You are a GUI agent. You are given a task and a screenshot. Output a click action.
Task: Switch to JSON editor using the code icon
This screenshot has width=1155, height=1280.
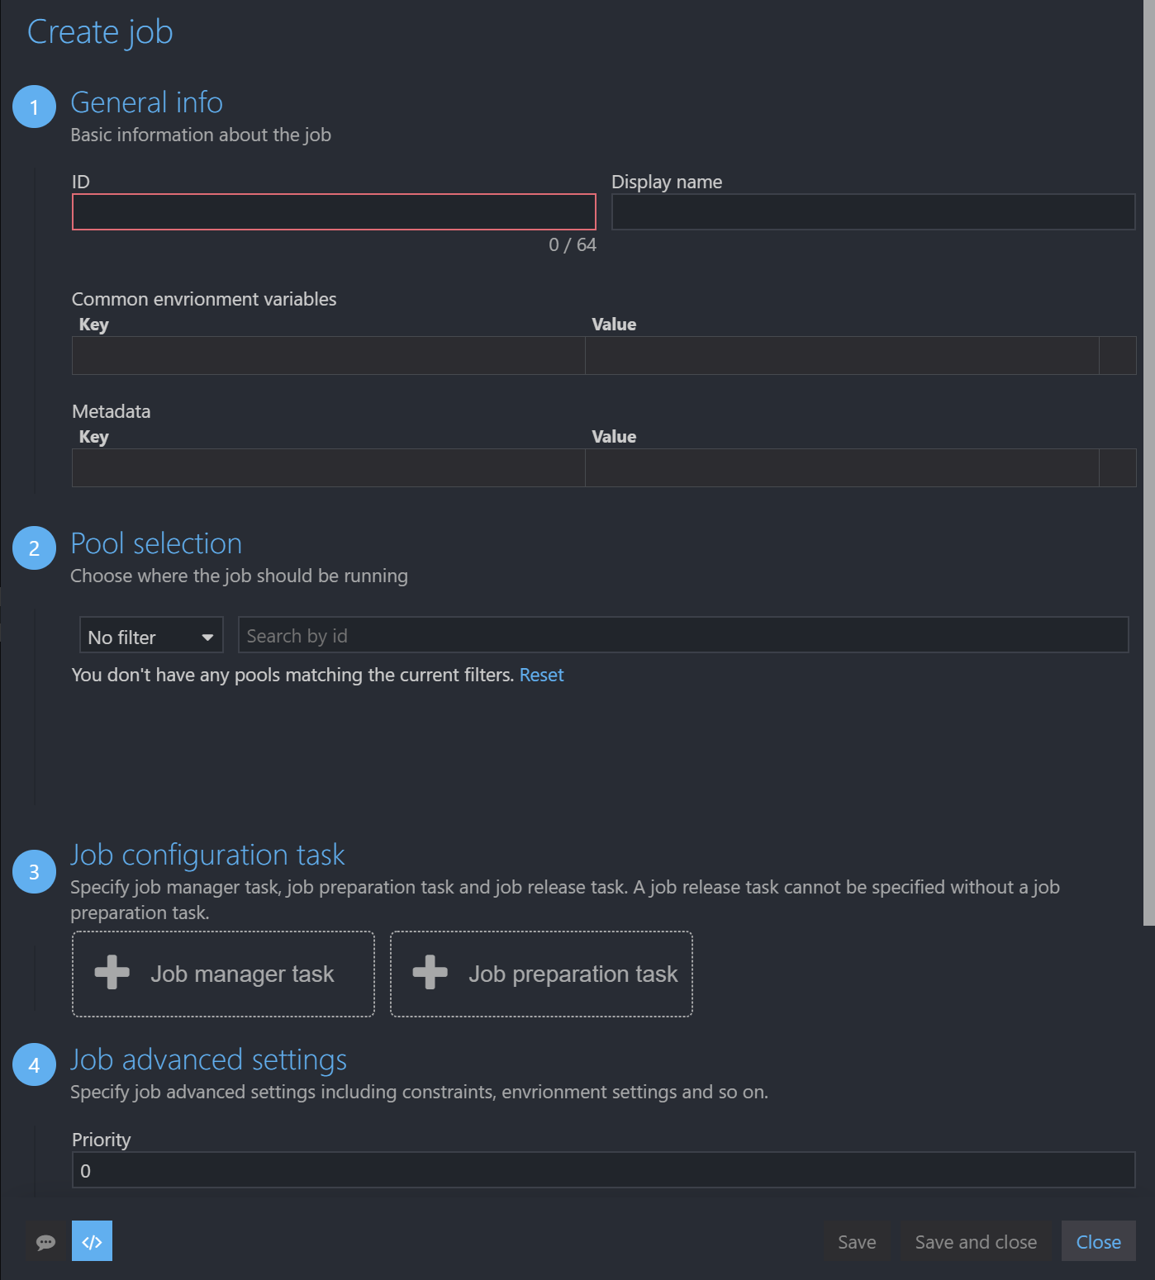point(92,1241)
